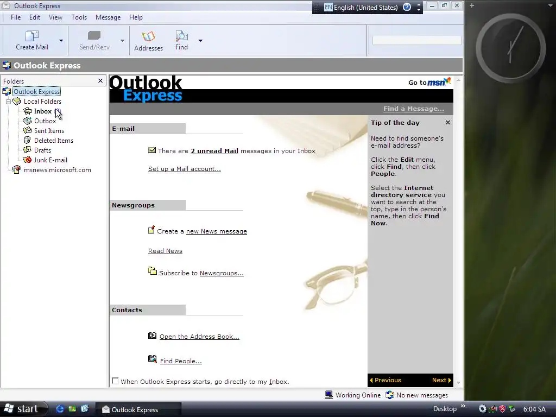Click the Outlook Express taskbar button
Image resolution: width=556 pixels, height=417 pixels.
(138, 409)
